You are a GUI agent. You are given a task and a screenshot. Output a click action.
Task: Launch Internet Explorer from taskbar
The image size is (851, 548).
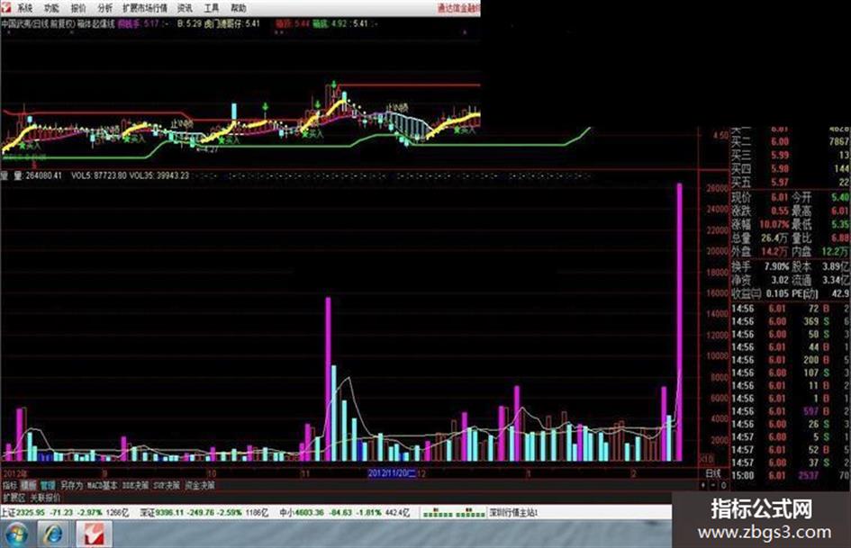click(52, 535)
